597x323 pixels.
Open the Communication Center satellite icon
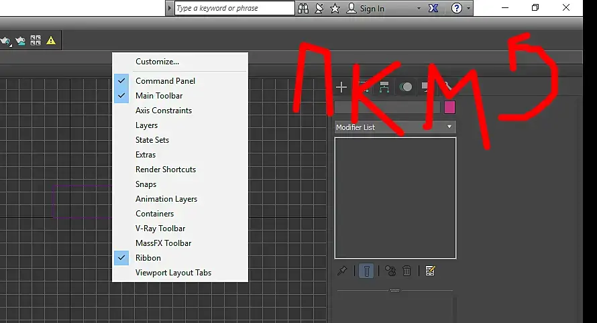pyautogui.click(x=319, y=8)
